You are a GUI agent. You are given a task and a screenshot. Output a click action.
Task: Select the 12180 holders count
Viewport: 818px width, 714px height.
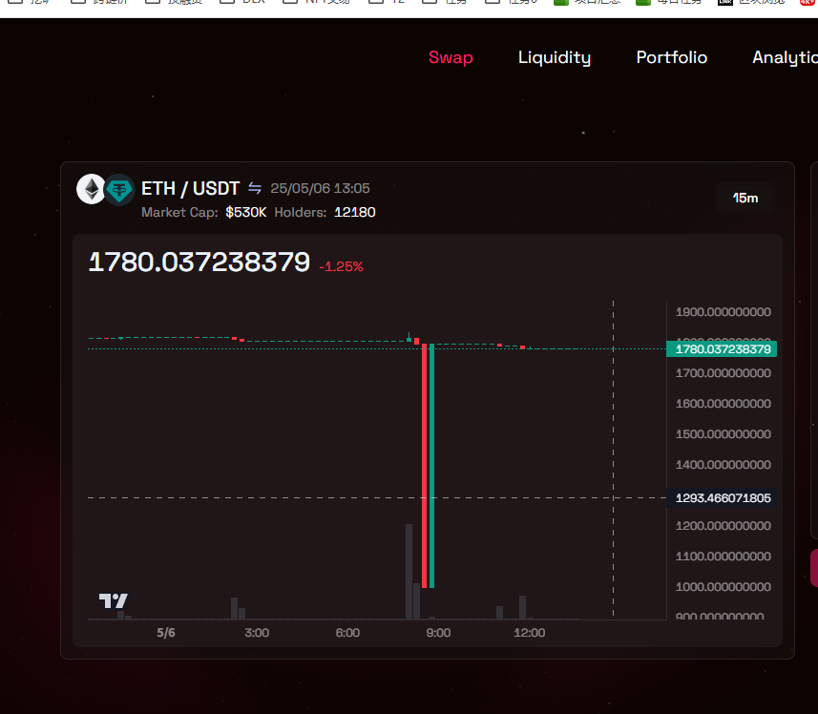coord(355,212)
